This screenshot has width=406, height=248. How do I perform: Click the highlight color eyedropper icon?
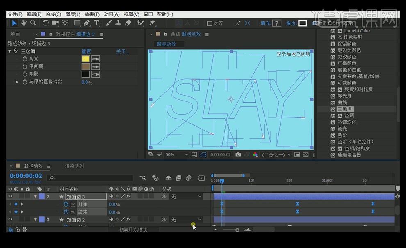pos(96,59)
